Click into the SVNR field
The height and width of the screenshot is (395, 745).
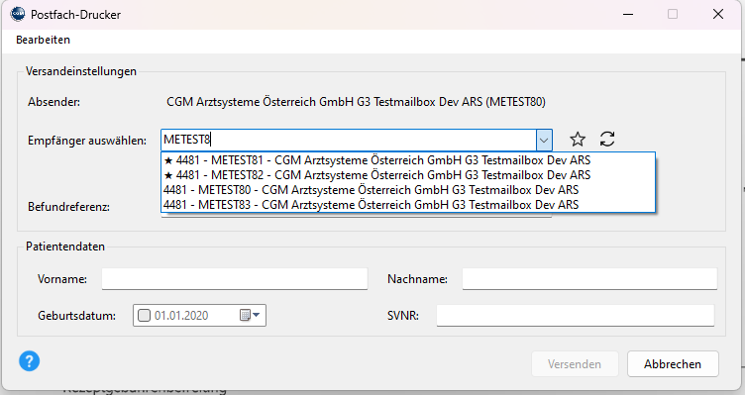[x=576, y=315]
